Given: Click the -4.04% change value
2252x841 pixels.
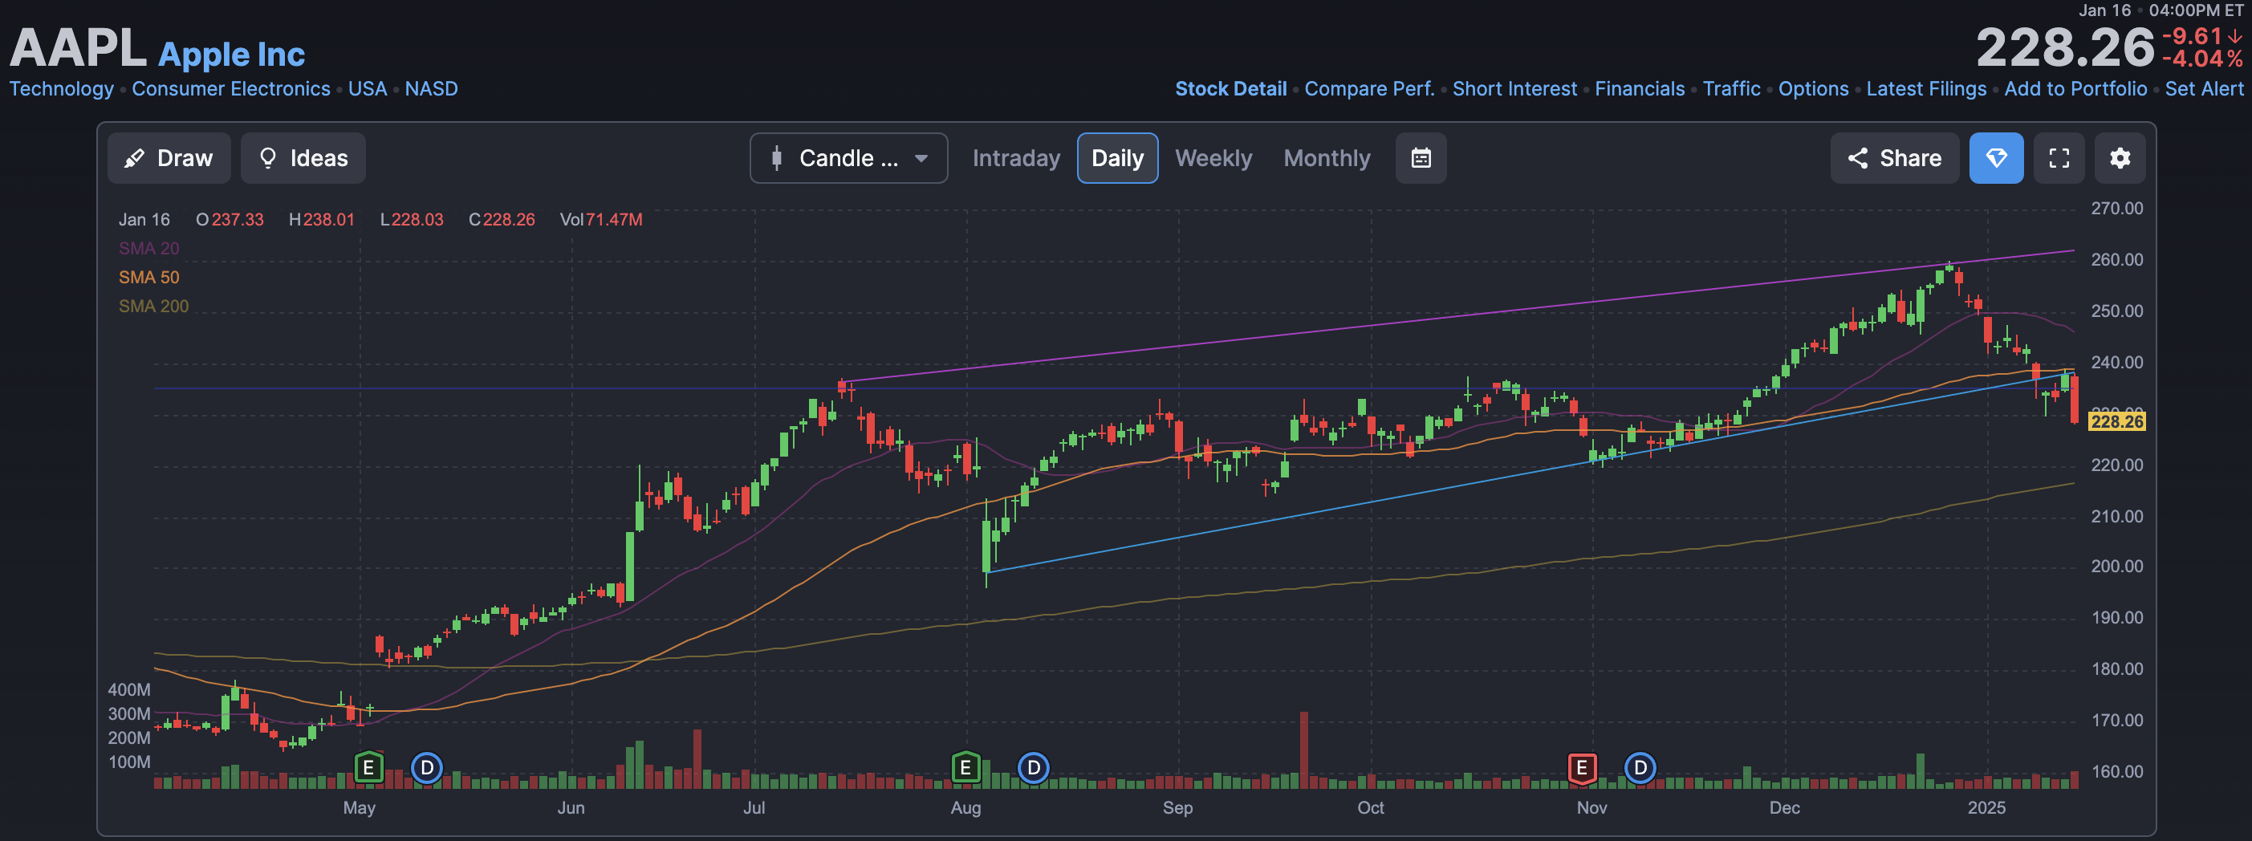Looking at the screenshot, I should (2201, 59).
